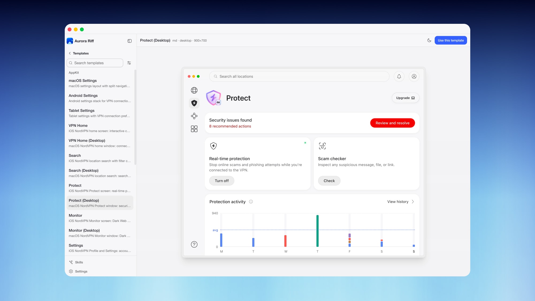Click the Scam checker scan icon

pos(322,146)
